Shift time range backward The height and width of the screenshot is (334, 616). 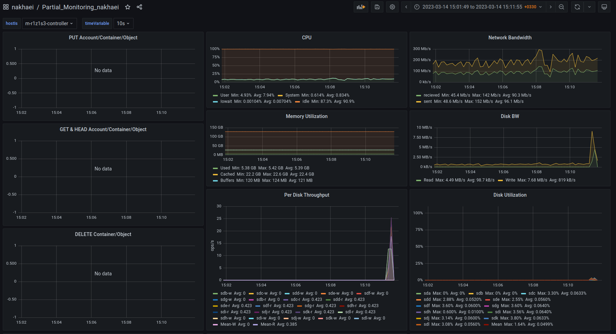406,7
